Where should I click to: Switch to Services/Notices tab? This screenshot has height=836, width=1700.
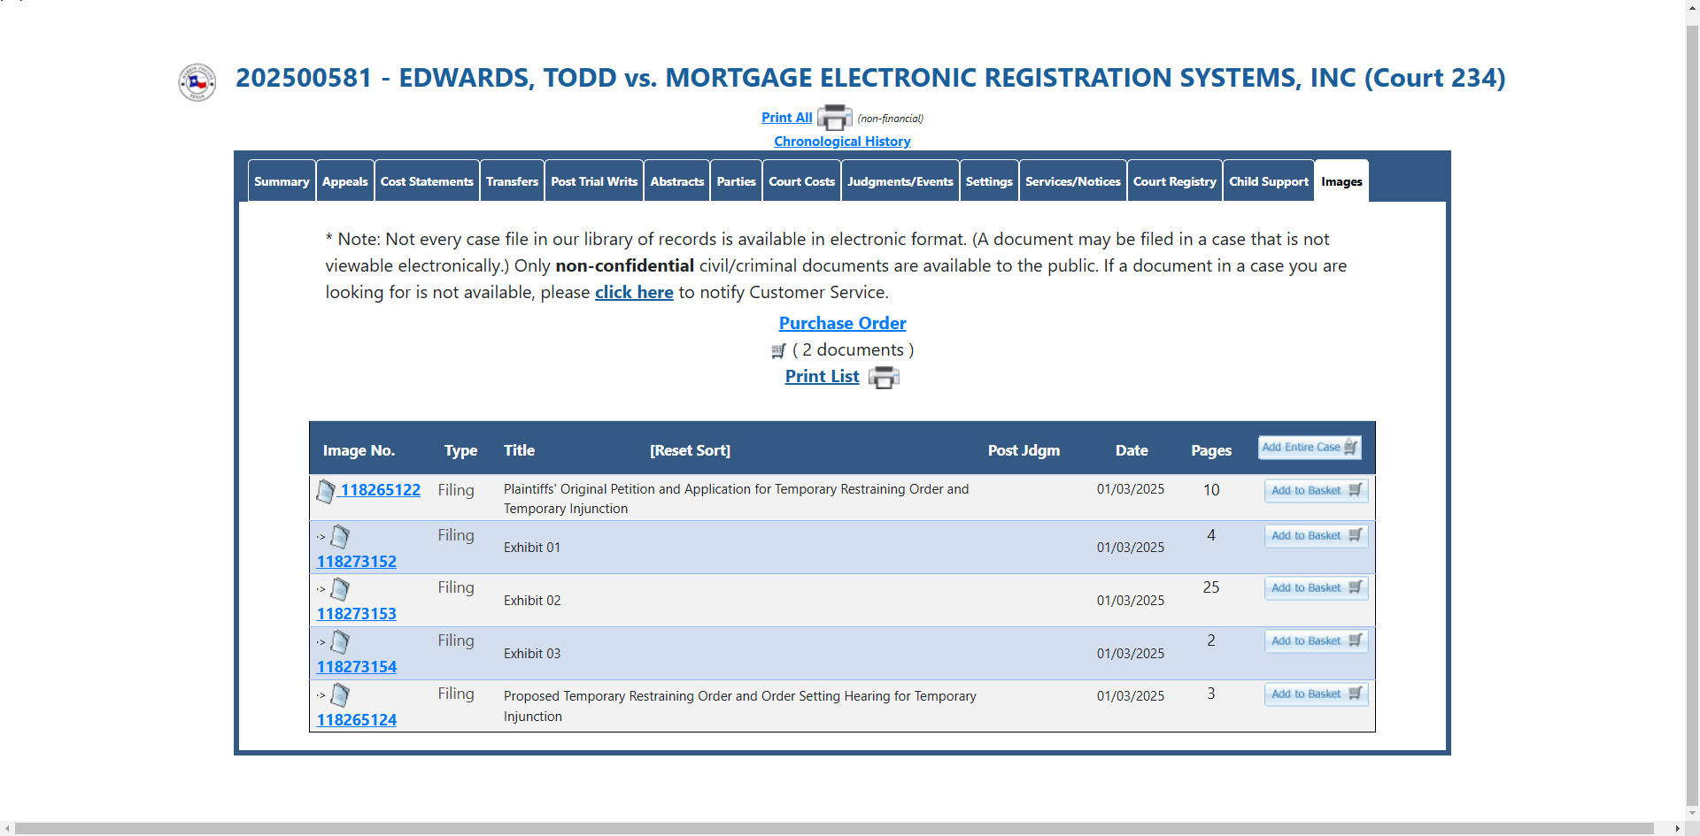tap(1073, 181)
